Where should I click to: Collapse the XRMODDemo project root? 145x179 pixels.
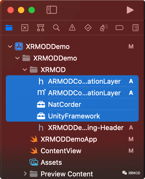point(10,47)
